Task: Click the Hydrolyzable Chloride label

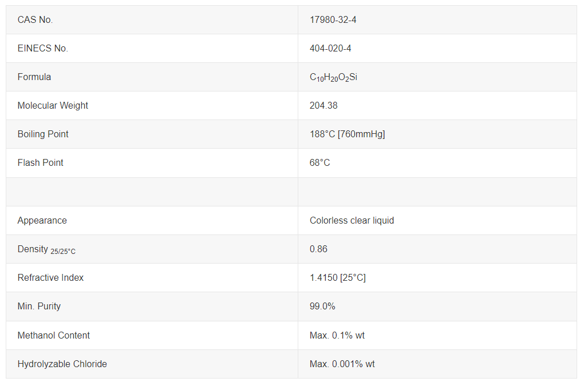Action: [62, 364]
